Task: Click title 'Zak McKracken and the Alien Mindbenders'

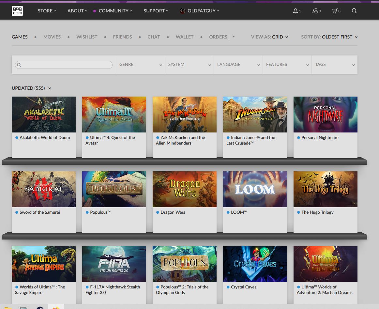Action: [180, 140]
